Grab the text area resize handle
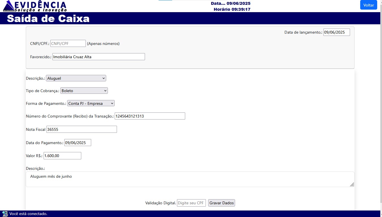The width and height of the screenshot is (382, 217). [352, 185]
